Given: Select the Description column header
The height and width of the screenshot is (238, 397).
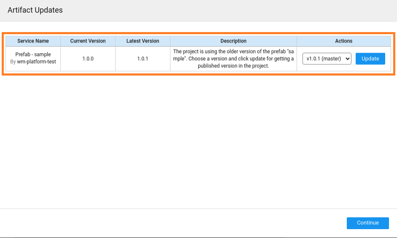Looking at the screenshot, I should pos(233,41).
